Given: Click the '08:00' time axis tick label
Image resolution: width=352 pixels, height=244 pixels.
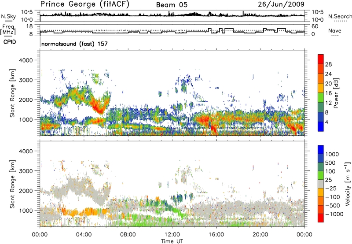Looking at the screenshot, I should pyautogui.click(x=128, y=235).
